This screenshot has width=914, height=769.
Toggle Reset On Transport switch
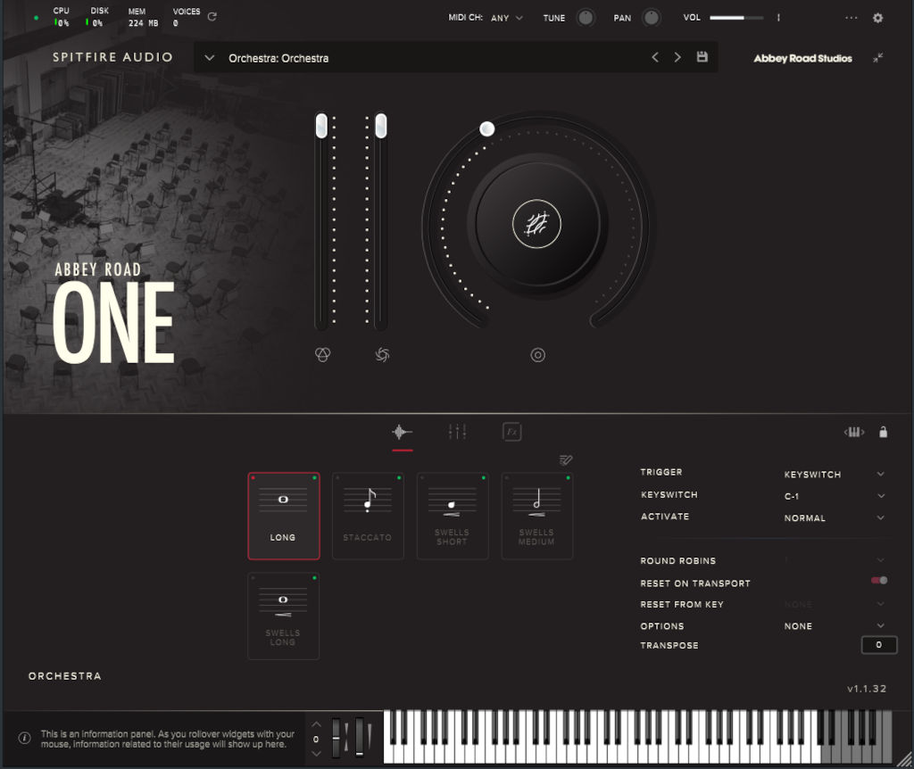(x=879, y=580)
